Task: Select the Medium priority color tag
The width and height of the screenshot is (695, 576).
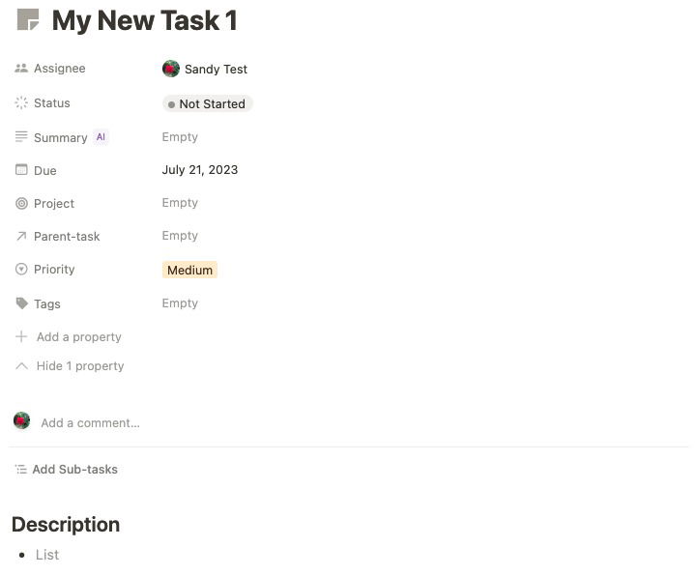Action: click(189, 270)
